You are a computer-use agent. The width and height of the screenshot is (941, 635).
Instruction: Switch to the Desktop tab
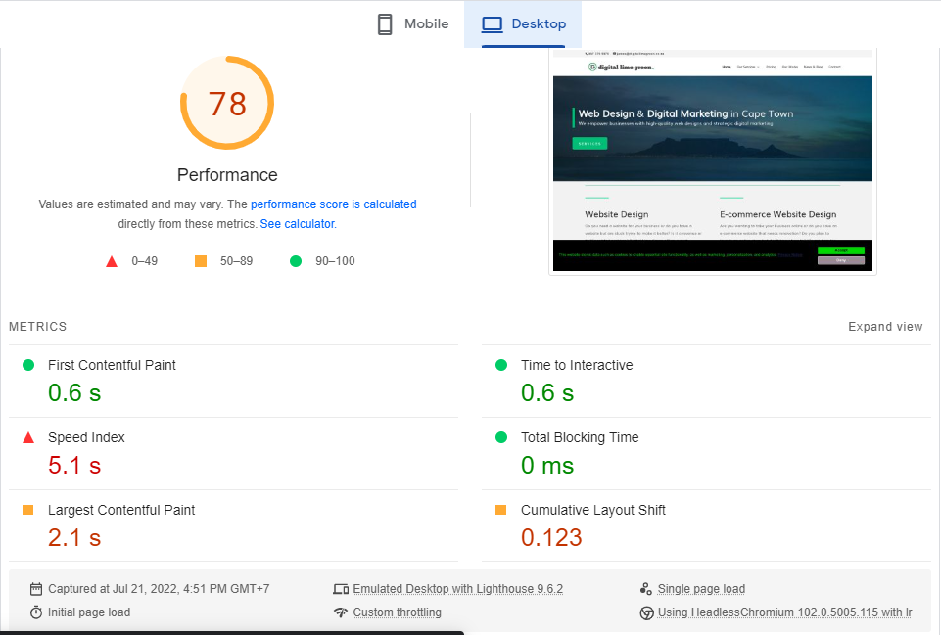[x=524, y=24]
